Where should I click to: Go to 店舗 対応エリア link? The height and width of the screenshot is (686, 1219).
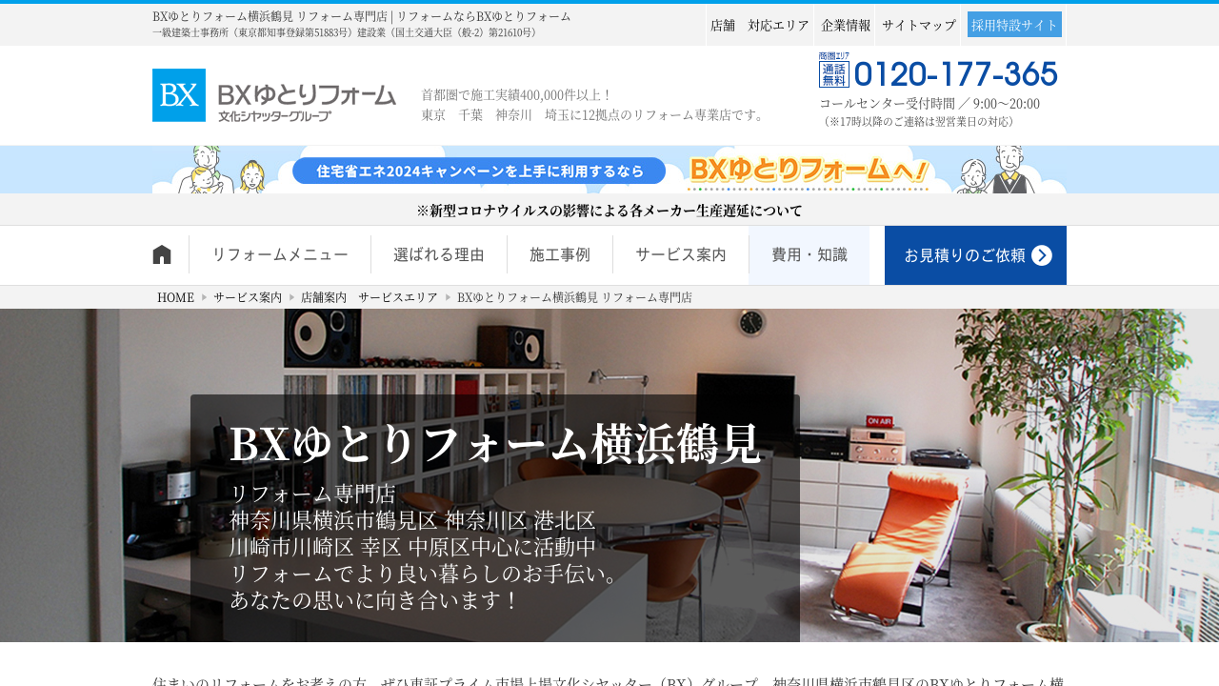(x=760, y=25)
